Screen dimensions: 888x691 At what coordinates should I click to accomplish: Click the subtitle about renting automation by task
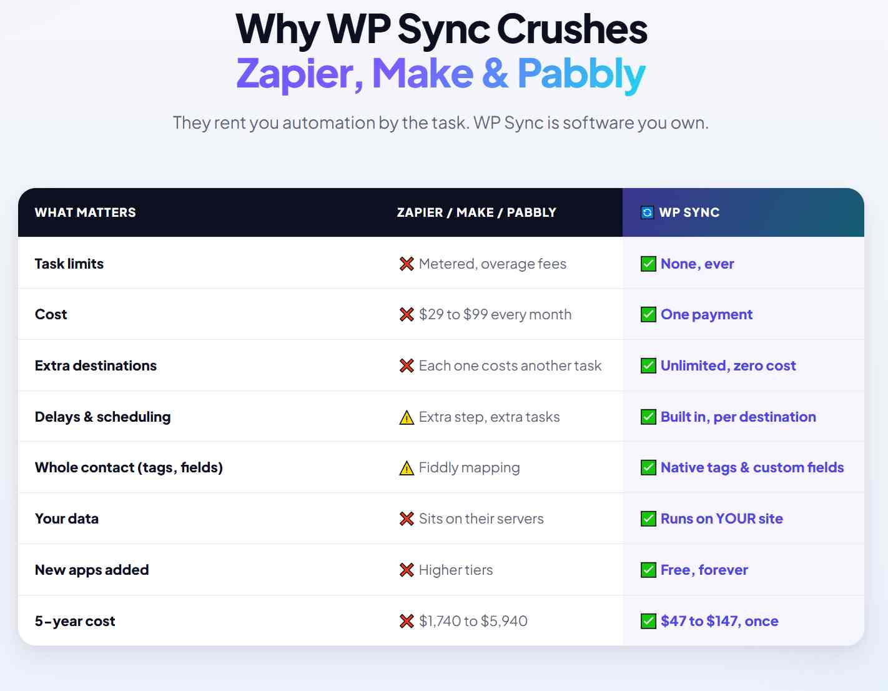(x=441, y=122)
